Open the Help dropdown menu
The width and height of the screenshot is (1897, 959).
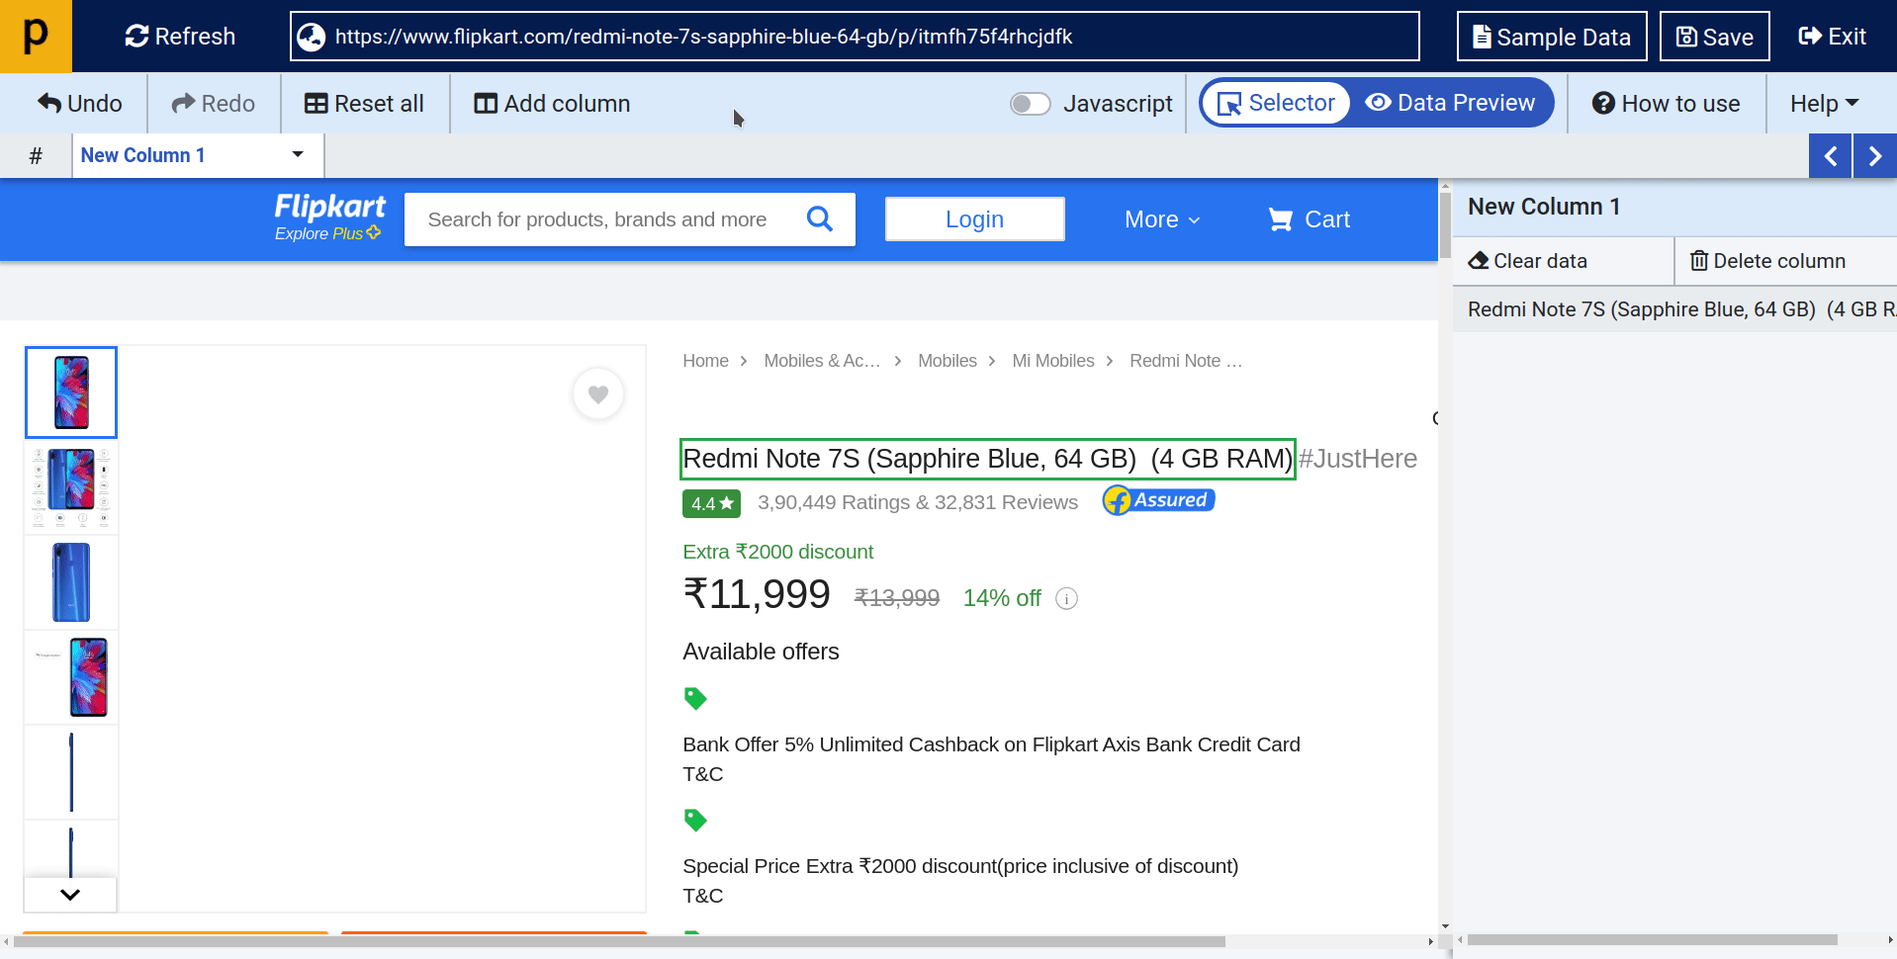coord(1824,104)
